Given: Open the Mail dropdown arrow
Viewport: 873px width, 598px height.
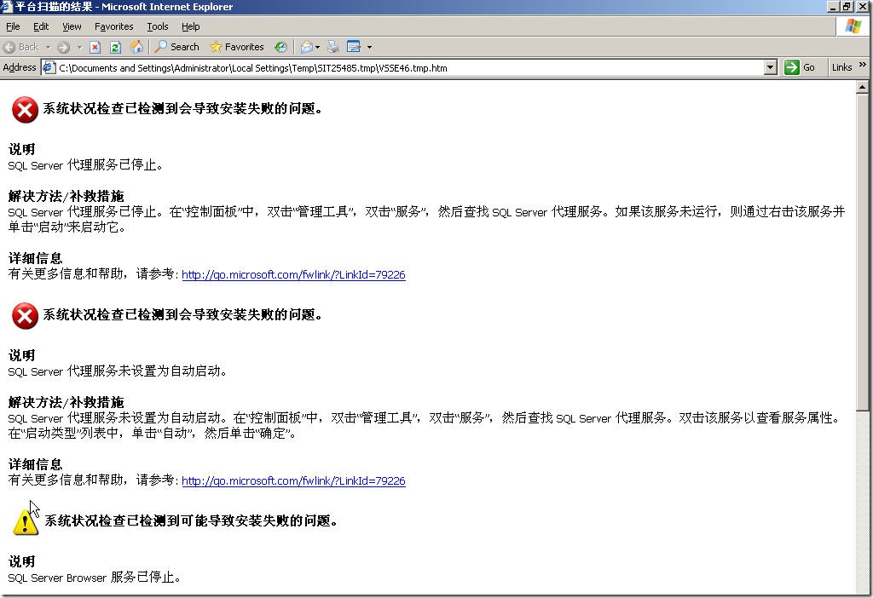Looking at the screenshot, I should tap(317, 48).
